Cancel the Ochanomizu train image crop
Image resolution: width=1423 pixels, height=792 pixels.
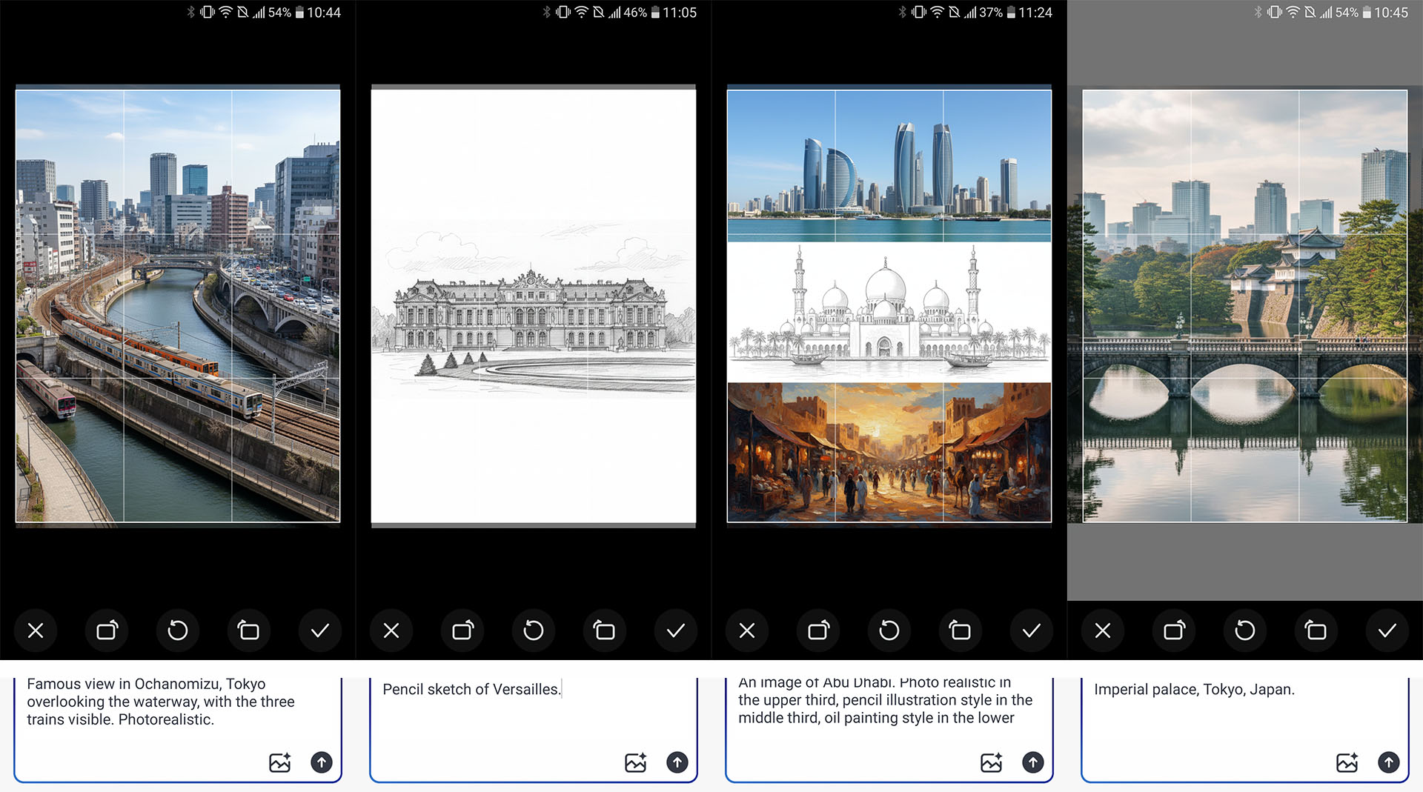point(36,630)
